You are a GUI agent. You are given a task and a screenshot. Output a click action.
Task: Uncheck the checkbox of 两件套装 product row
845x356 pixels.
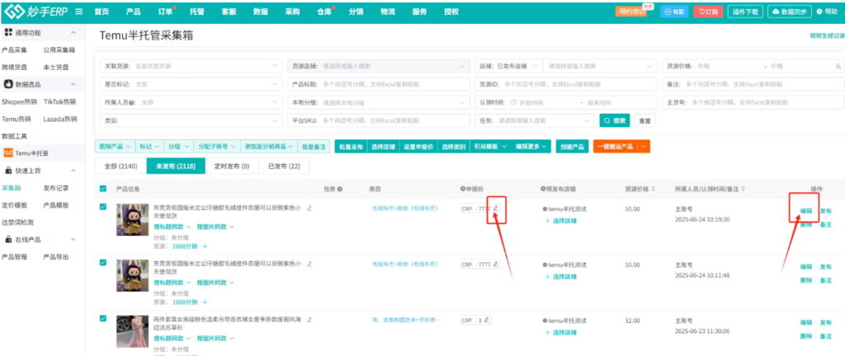[103, 319]
